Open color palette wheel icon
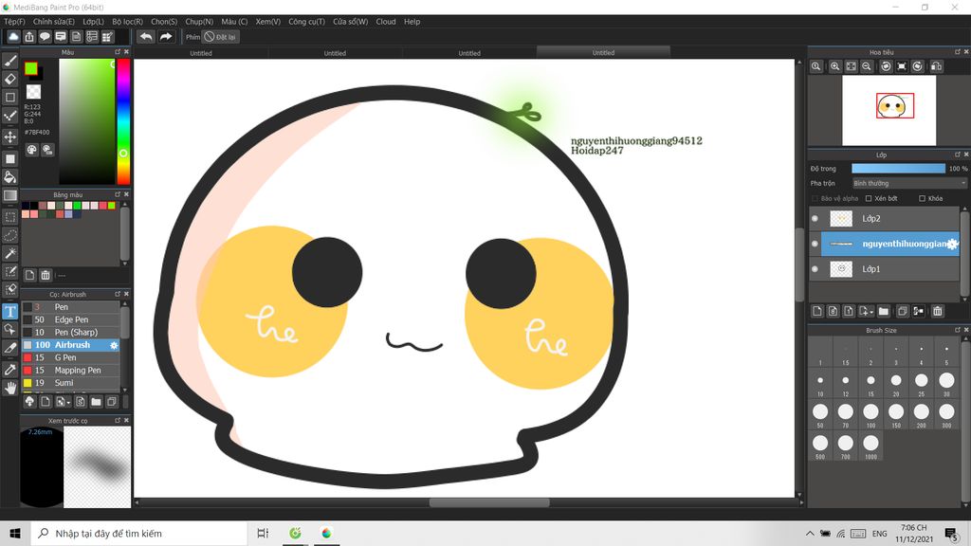 (31, 149)
